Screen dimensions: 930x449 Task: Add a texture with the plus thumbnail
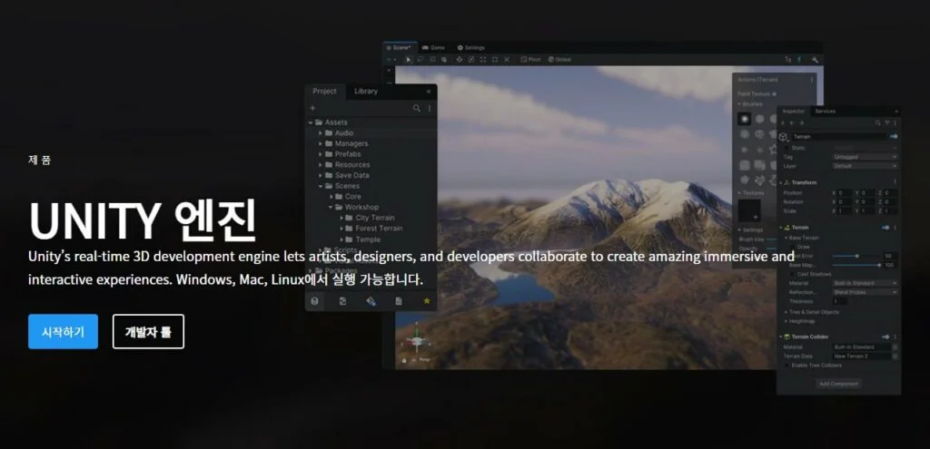click(x=749, y=210)
